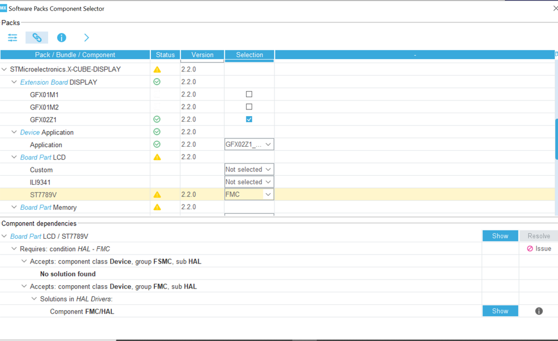Image resolution: width=558 pixels, height=341 pixels.
Task: Open the filters settings icon in Packs toolbar
Action: click(12, 37)
